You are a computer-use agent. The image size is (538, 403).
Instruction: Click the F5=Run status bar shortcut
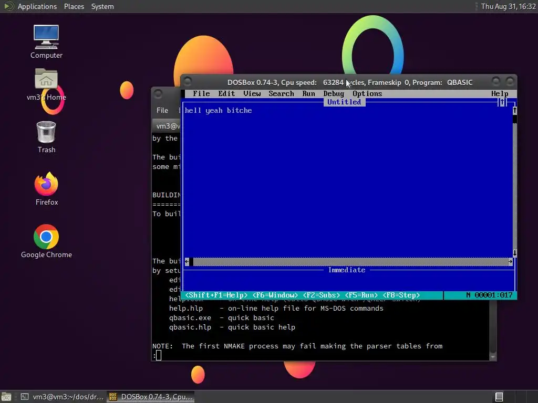coord(361,295)
